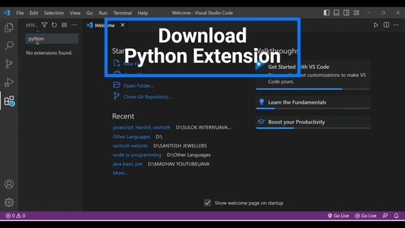
Task: Open the File menu
Action: (x=20, y=13)
